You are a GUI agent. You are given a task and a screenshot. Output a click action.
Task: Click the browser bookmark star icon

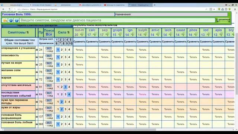214,9
